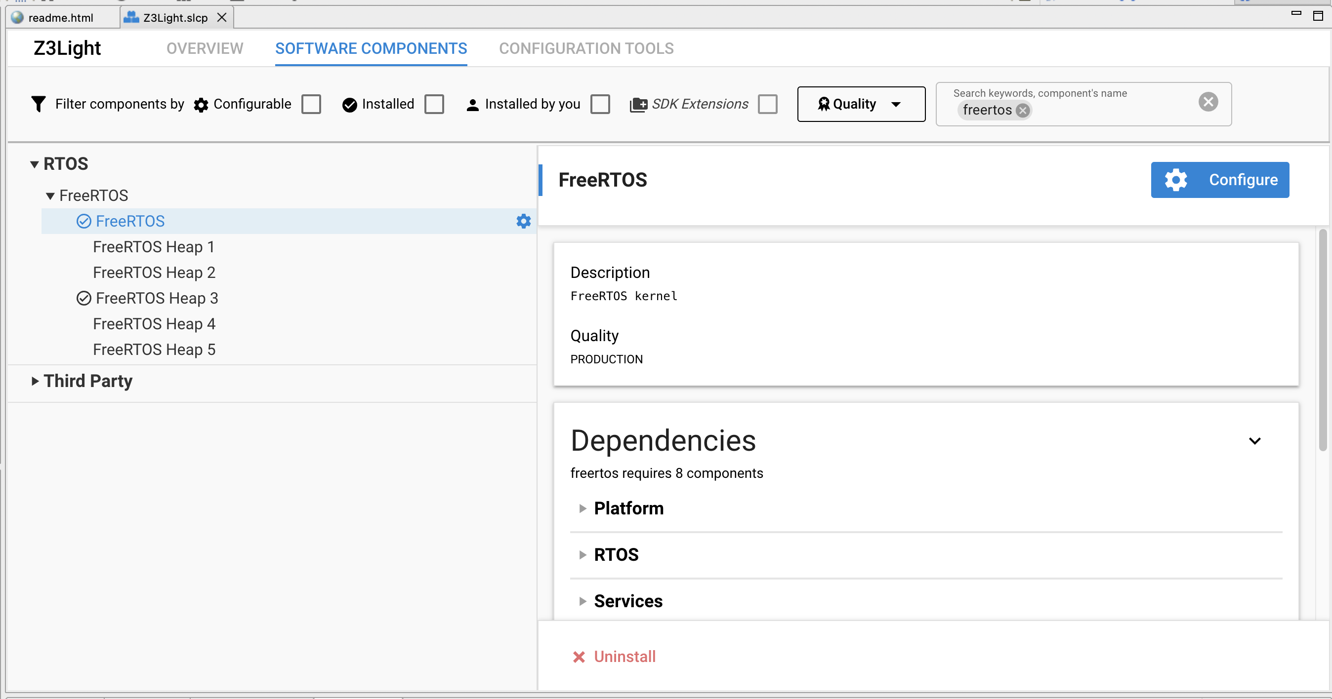Clear the search field with the X icon

pyautogui.click(x=1208, y=102)
